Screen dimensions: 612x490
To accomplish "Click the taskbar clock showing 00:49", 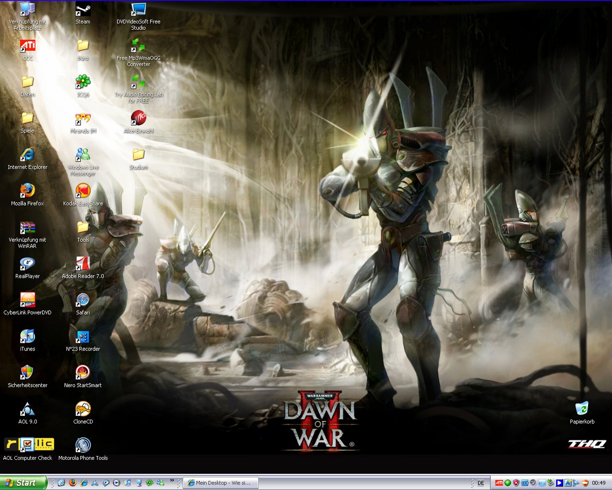I will (x=599, y=483).
